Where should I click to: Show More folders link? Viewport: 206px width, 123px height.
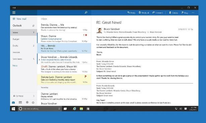point(15,65)
